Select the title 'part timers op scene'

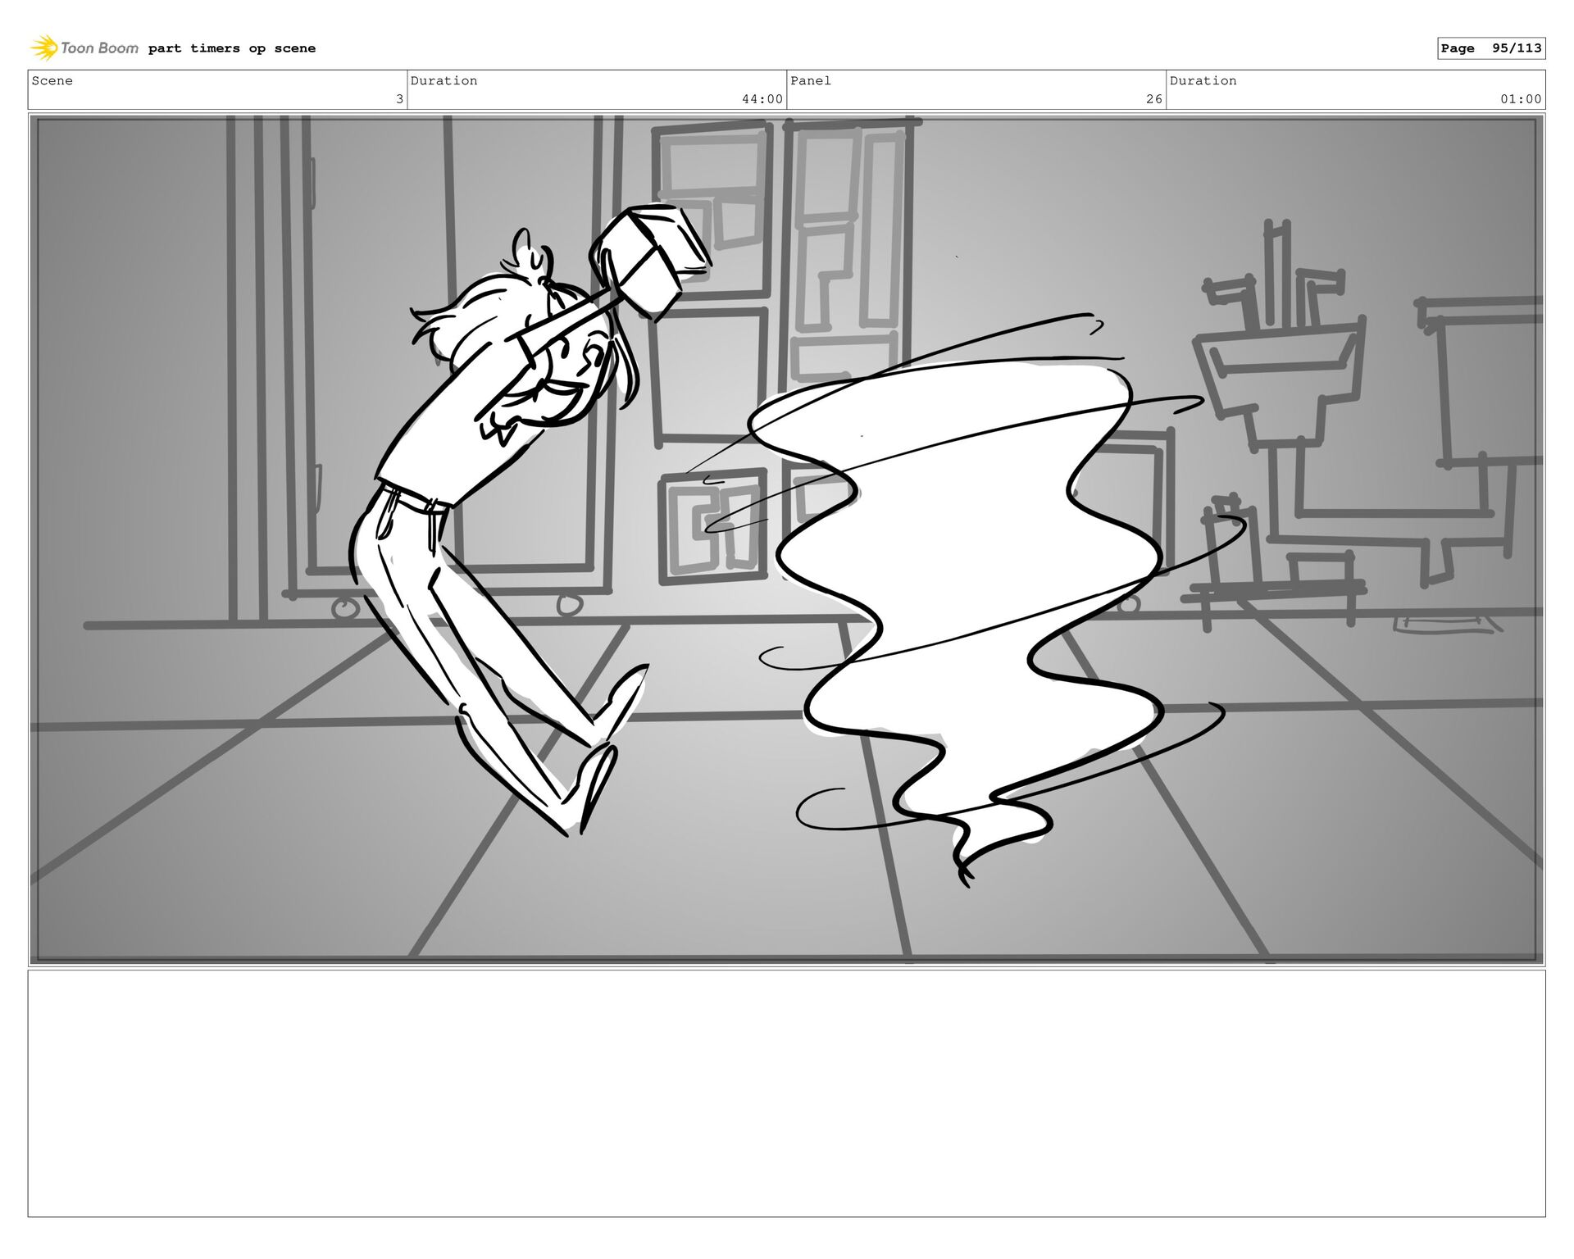232,48
